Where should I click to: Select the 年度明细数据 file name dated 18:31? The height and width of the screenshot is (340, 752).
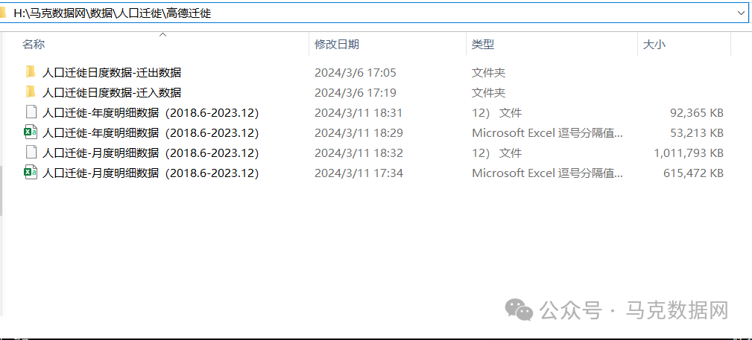pyautogui.click(x=151, y=113)
